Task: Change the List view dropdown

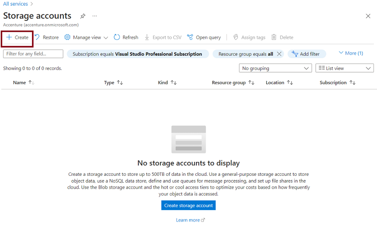Action: tap(345, 68)
